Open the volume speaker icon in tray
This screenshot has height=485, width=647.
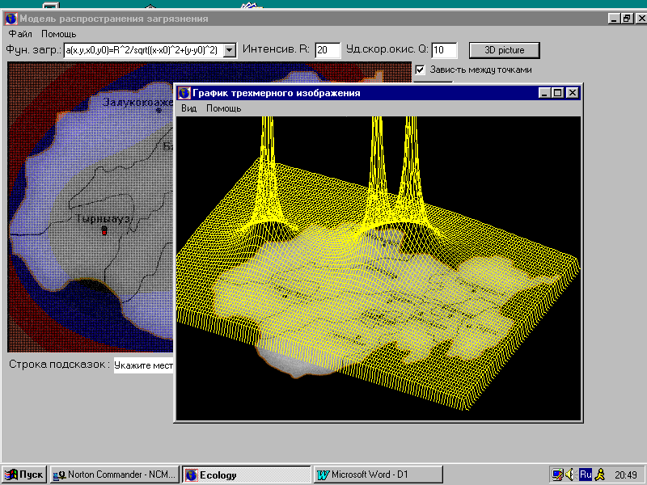point(570,474)
